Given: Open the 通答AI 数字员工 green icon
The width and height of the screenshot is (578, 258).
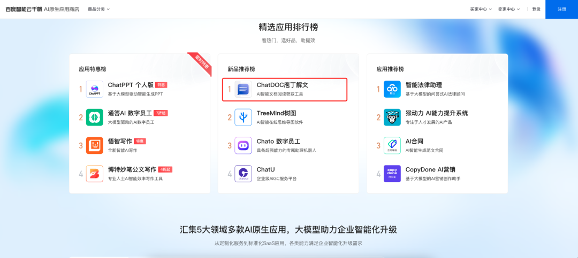Looking at the screenshot, I should point(94,118).
